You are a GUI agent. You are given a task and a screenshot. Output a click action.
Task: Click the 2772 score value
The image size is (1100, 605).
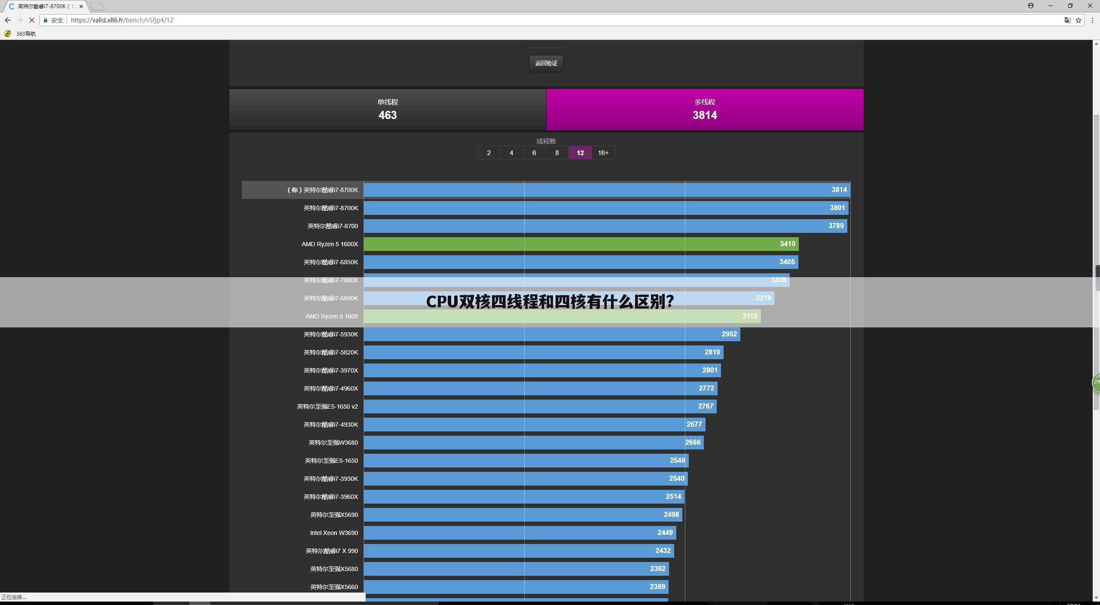point(706,388)
